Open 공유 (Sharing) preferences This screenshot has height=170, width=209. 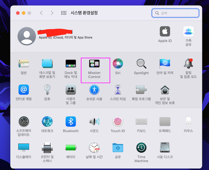pyautogui.click(x=118, y=148)
